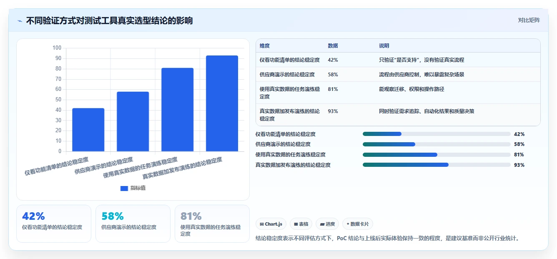Toggle the 指标值 legend swatch
Viewport: 557px width, 259px height.
point(124,188)
